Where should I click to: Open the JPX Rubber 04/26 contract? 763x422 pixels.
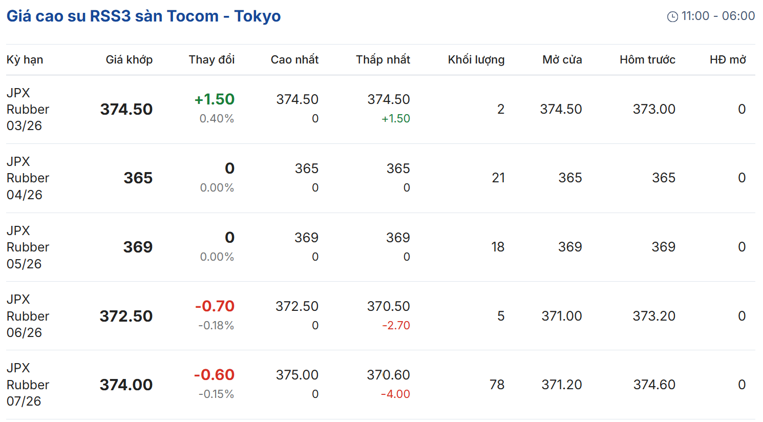[x=28, y=178]
